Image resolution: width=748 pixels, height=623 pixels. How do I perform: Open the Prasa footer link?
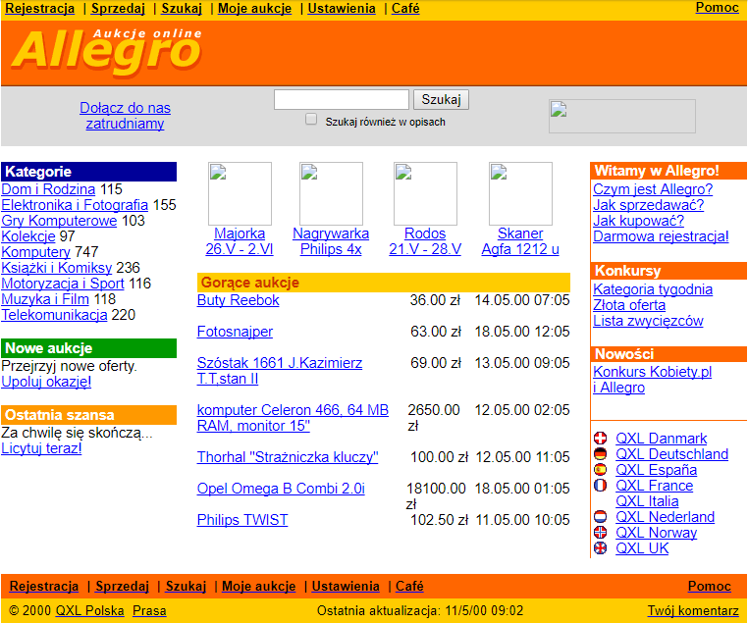pyautogui.click(x=149, y=610)
